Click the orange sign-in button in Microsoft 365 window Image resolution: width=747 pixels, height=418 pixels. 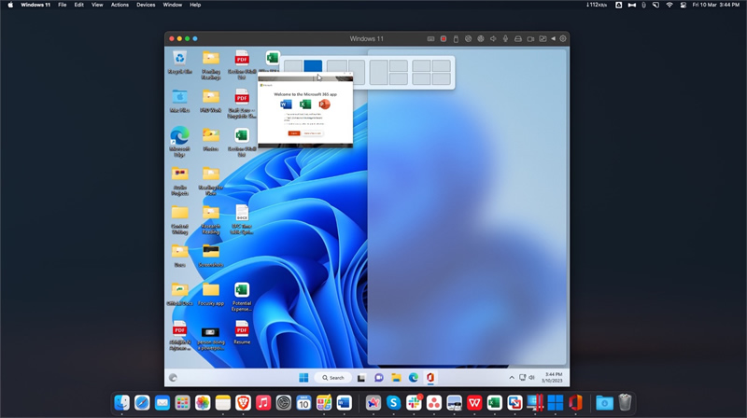coord(294,133)
